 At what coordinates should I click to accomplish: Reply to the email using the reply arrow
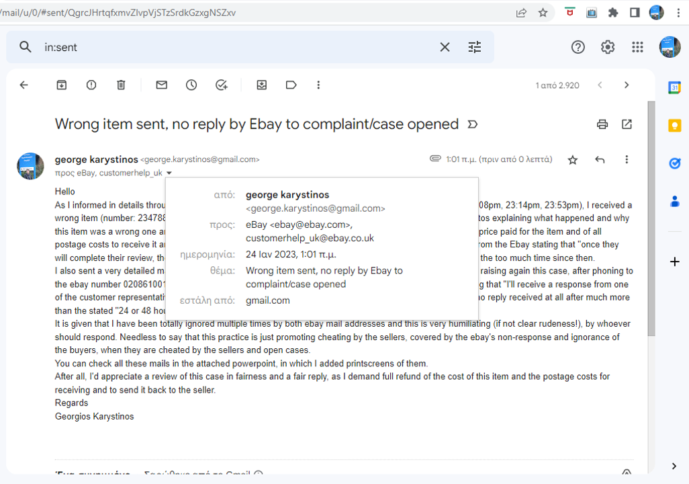pyautogui.click(x=599, y=159)
